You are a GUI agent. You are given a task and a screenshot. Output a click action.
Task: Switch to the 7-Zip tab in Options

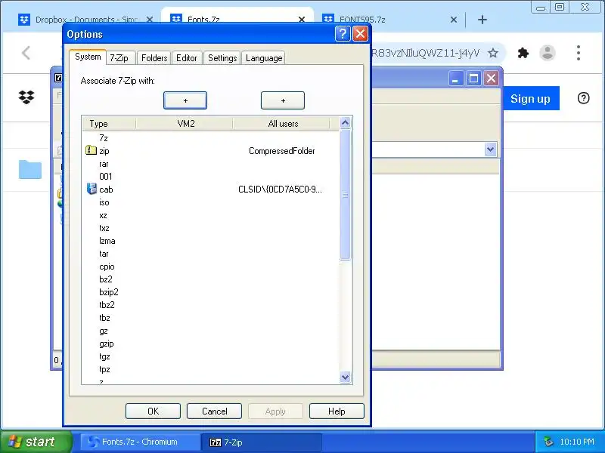119,58
